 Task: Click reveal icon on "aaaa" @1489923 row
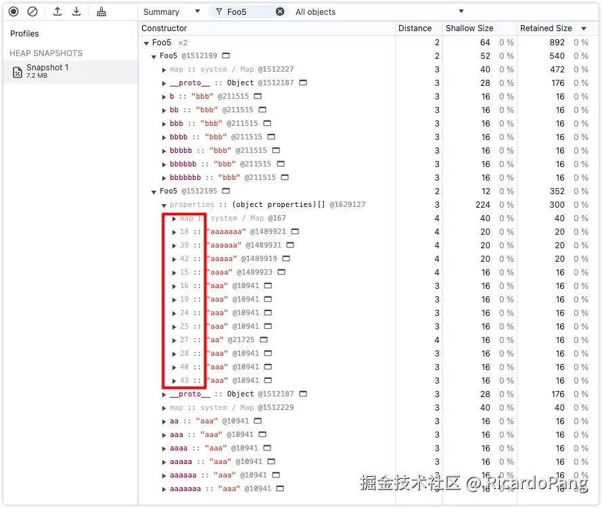[x=281, y=272]
